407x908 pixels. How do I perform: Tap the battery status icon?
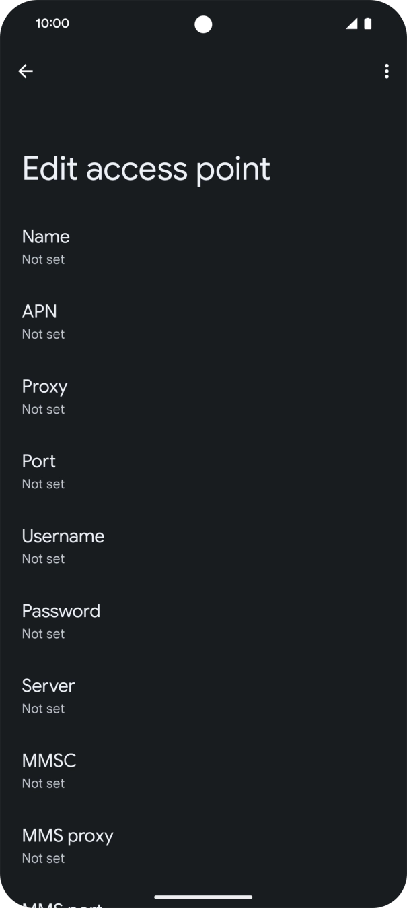click(367, 22)
